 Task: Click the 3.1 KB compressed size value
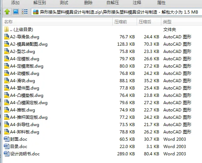point(153,147)
